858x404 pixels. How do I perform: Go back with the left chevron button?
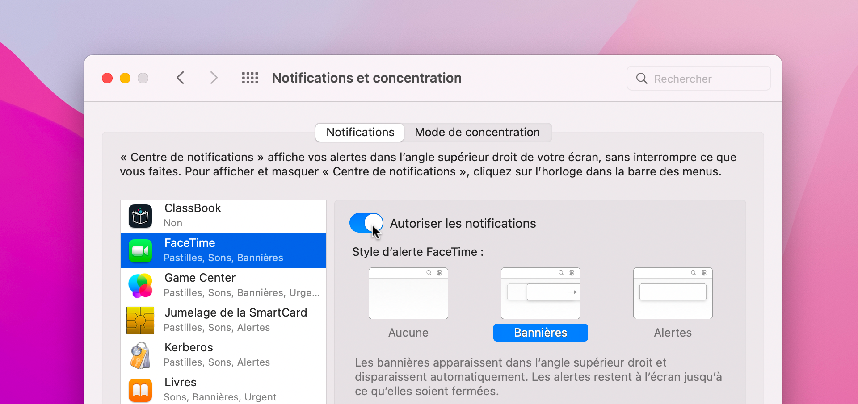(x=180, y=78)
